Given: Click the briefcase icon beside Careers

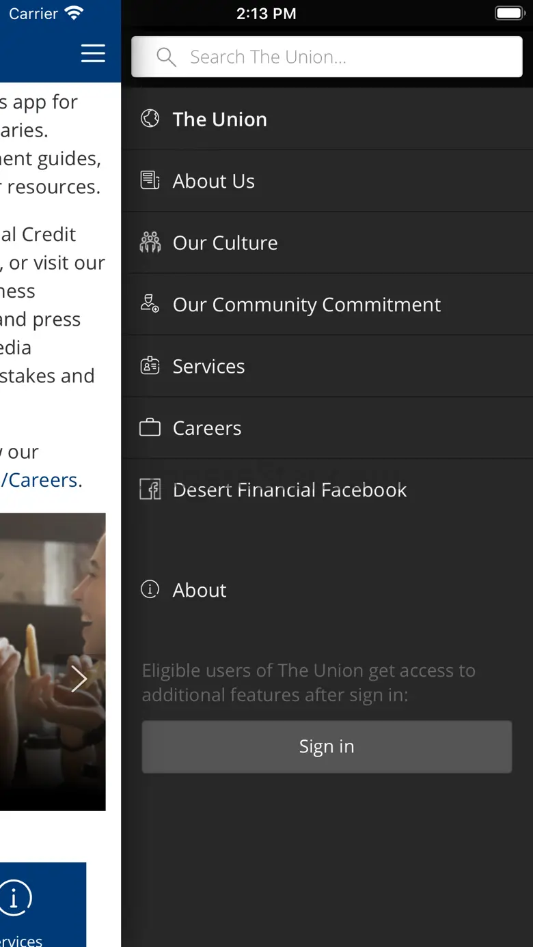Looking at the screenshot, I should tap(150, 428).
